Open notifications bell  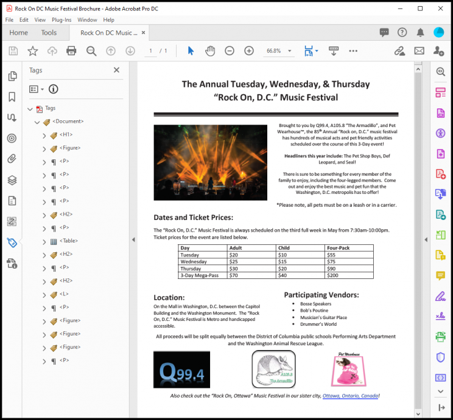tap(420, 32)
